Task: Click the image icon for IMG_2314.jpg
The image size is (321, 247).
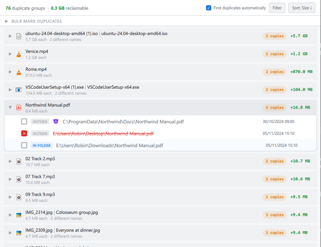Action: click(x=19, y=215)
